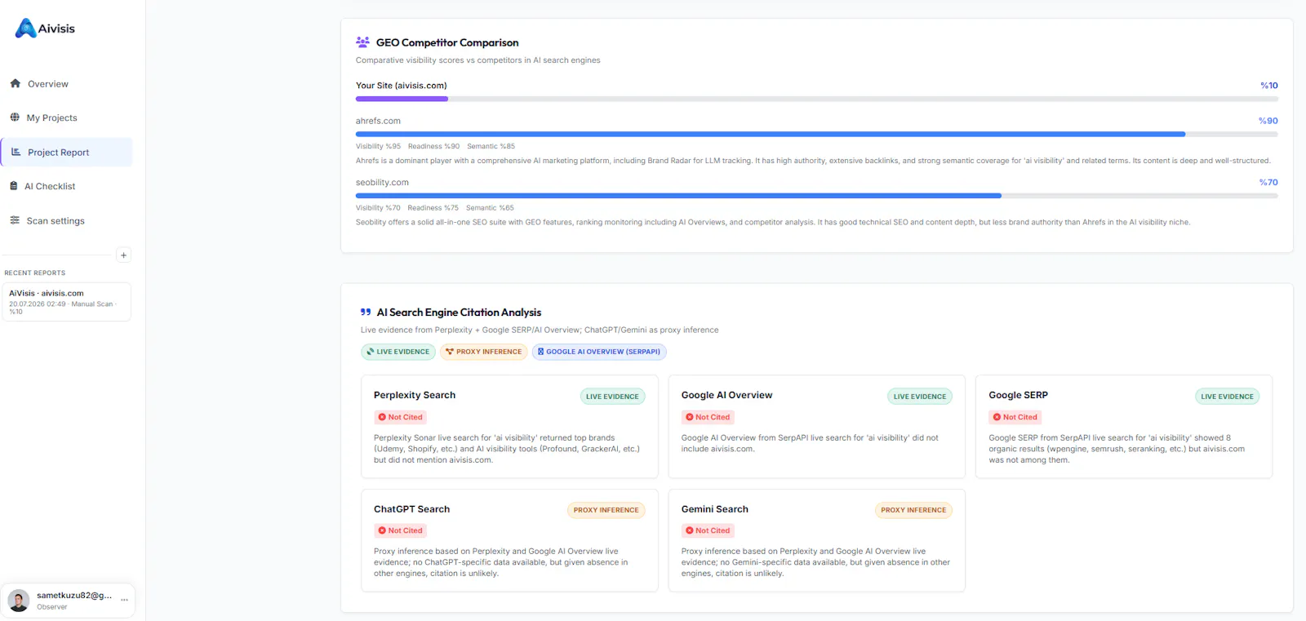Click the ahrefs.com score progress bar

(817, 134)
